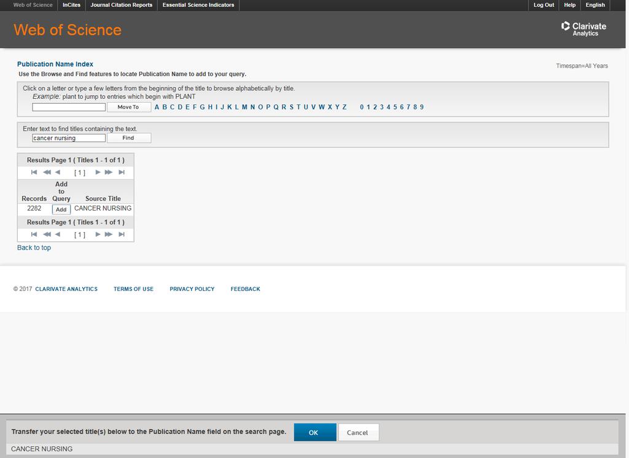Click the 2282 records count cell
This screenshot has width=629, height=458.
pyautogui.click(x=34, y=208)
